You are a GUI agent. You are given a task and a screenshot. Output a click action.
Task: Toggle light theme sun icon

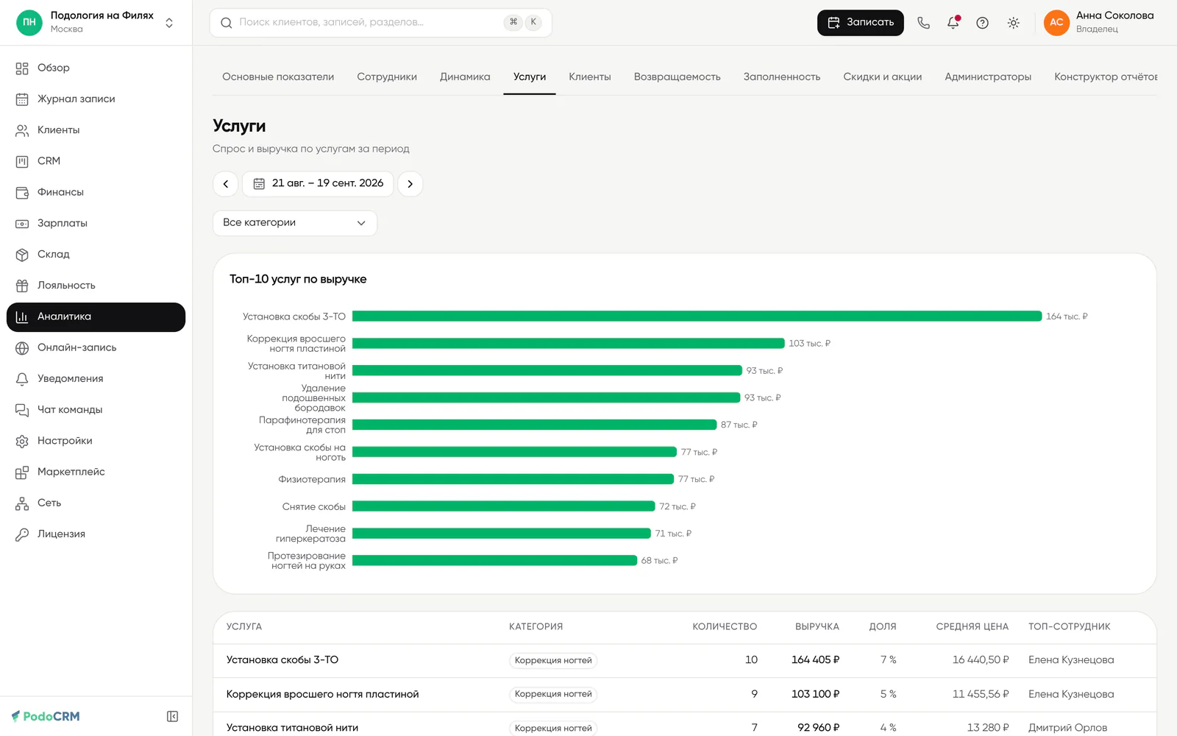tap(1013, 23)
